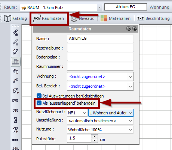Open the Nutzung Wohnfläche 100% dropdown
The width and height of the screenshot is (172, 150).
(100, 130)
